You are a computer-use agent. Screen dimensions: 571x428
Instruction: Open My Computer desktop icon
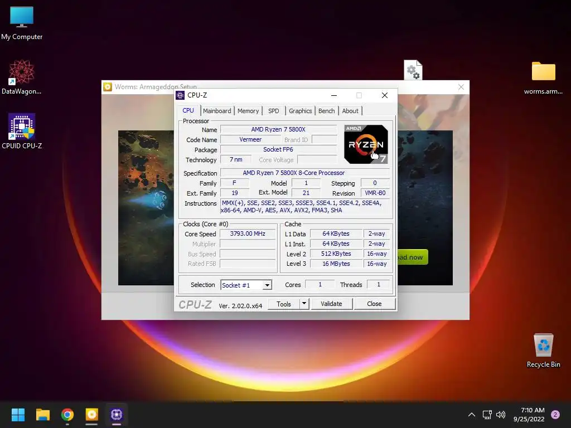[x=22, y=22]
